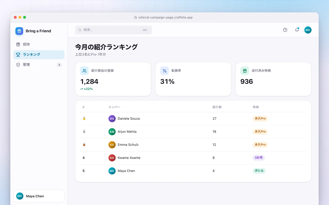Open the Maya Chen profile button at sidebar bottom
This screenshot has height=205, width=329.
click(39, 196)
